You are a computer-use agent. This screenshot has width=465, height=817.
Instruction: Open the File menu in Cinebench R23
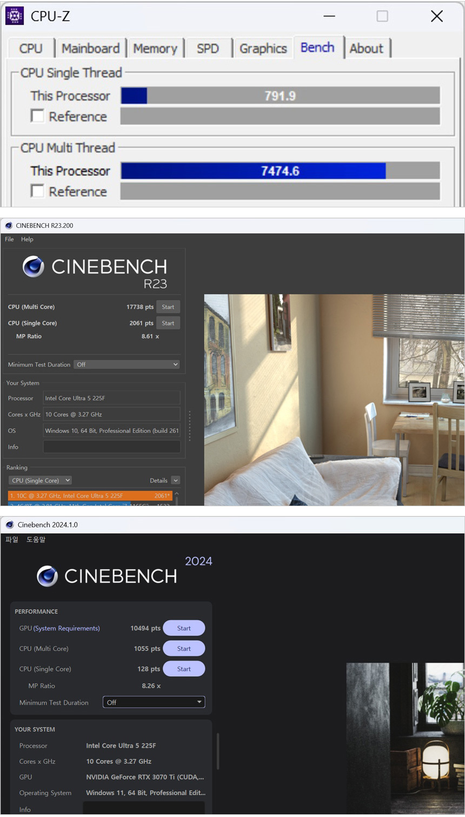pyautogui.click(x=9, y=239)
